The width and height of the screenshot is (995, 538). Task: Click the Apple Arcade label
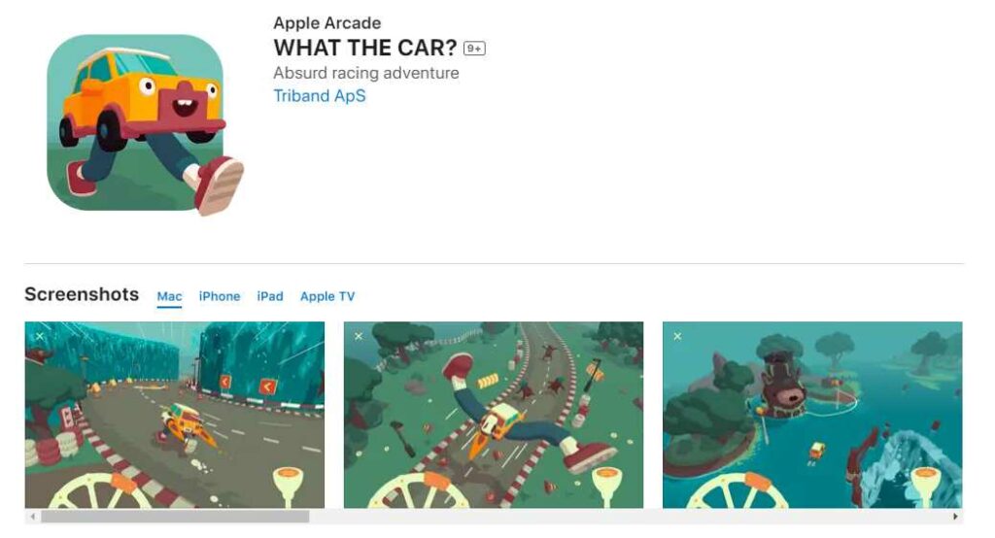click(326, 23)
